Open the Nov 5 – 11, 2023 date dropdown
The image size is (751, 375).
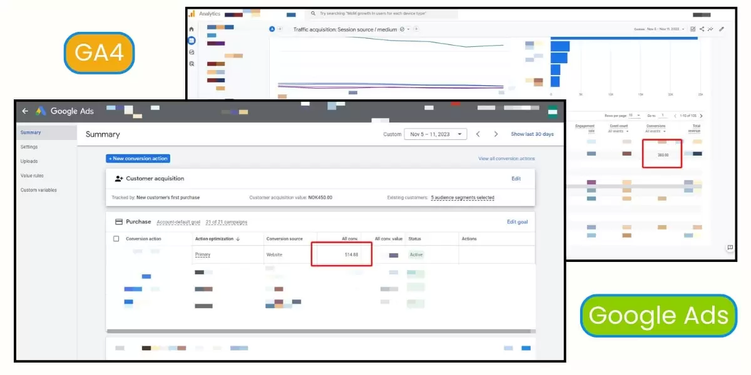tap(436, 134)
